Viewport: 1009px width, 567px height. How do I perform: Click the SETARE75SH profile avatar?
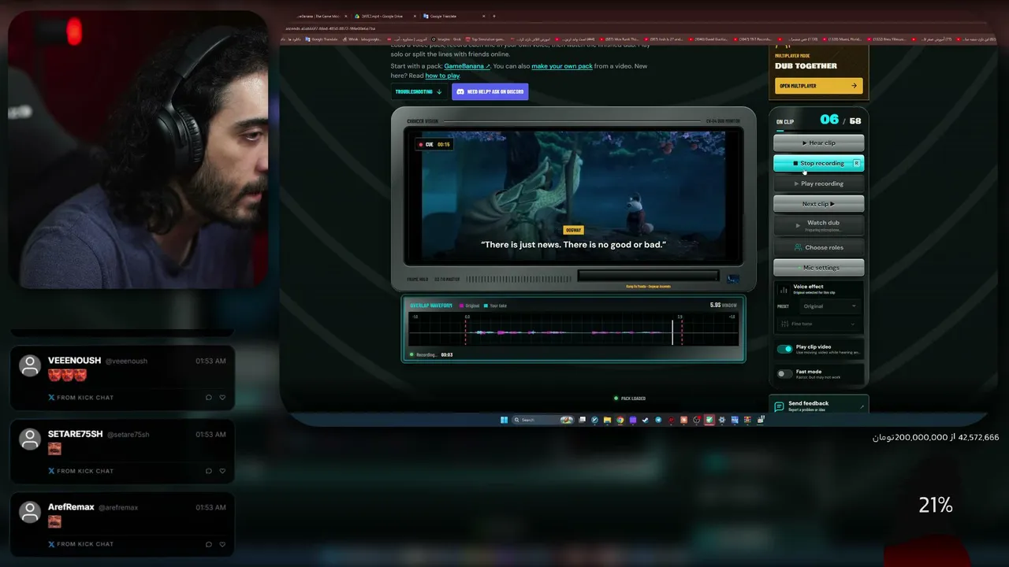30,439
